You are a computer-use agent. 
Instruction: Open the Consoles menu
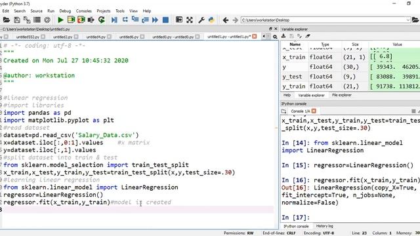(84, 11)
